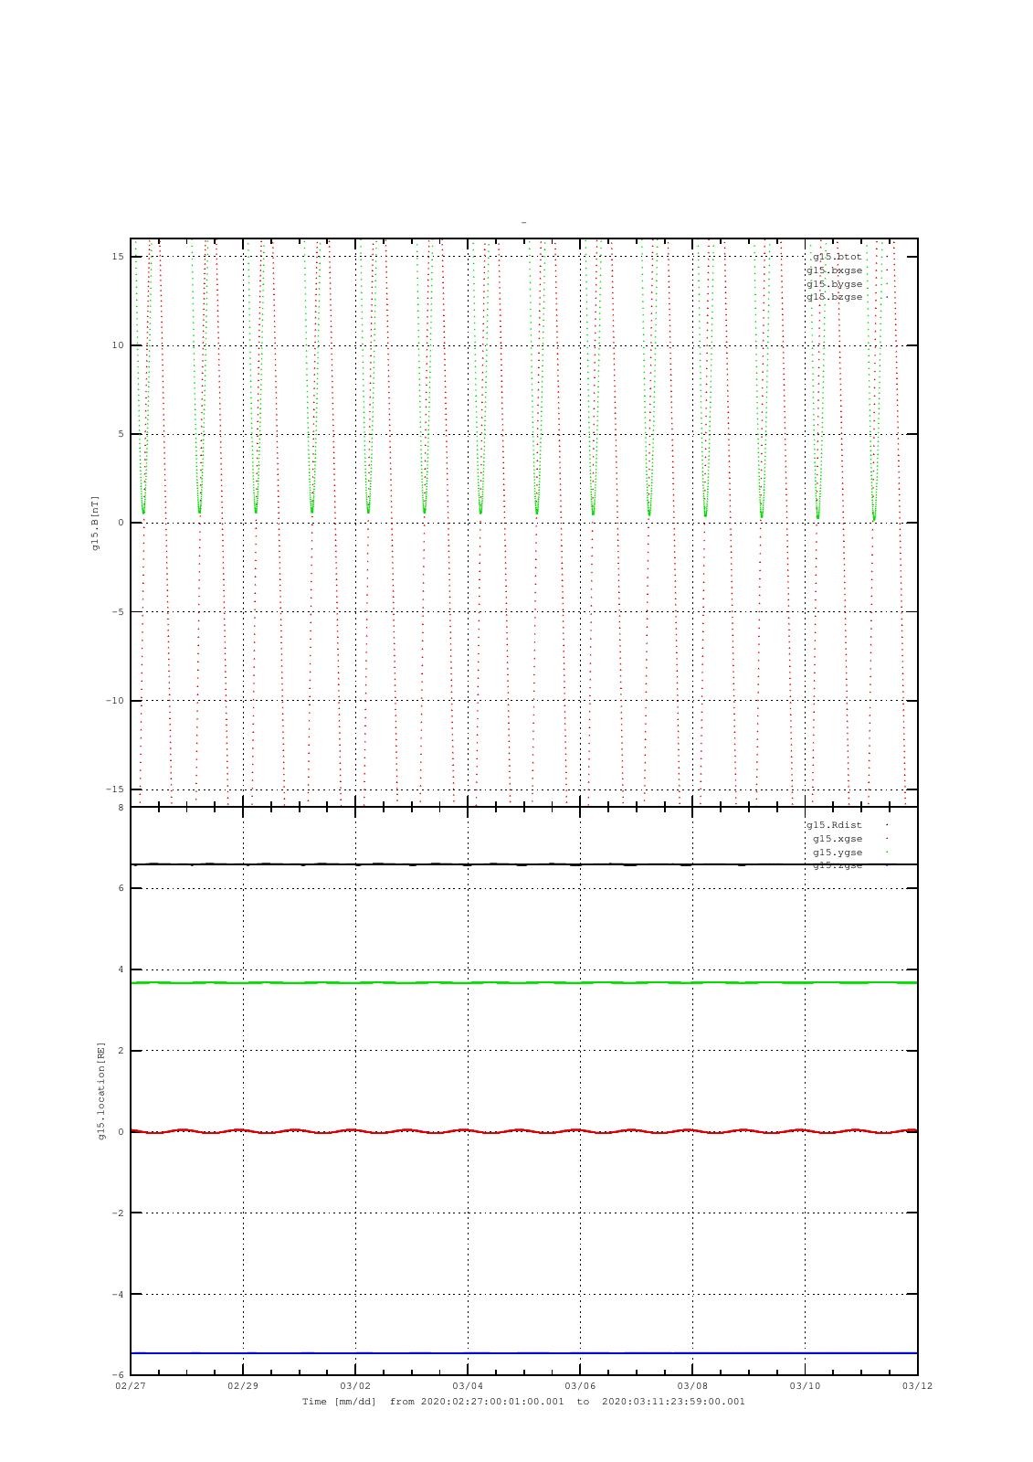Click the 8 tick on the location axis
Viewport: 1033px width, 1462px height.
click(121, 808)
